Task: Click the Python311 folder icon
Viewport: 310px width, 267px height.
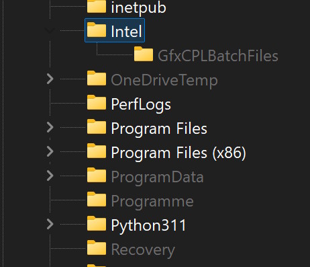Action: tap(97, 223)
